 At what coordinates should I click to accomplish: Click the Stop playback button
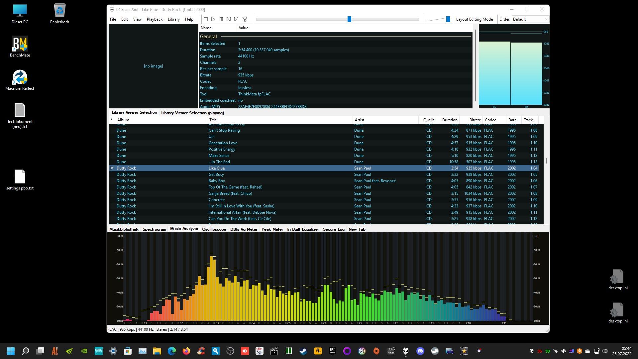tap(206, 19)
